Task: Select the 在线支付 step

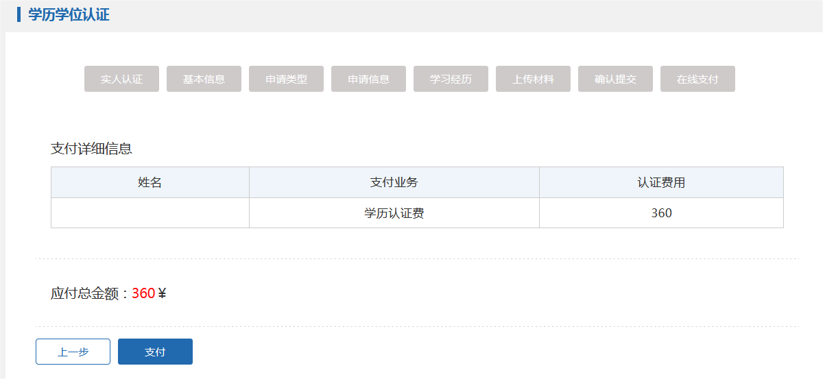Action: (697, 79)
